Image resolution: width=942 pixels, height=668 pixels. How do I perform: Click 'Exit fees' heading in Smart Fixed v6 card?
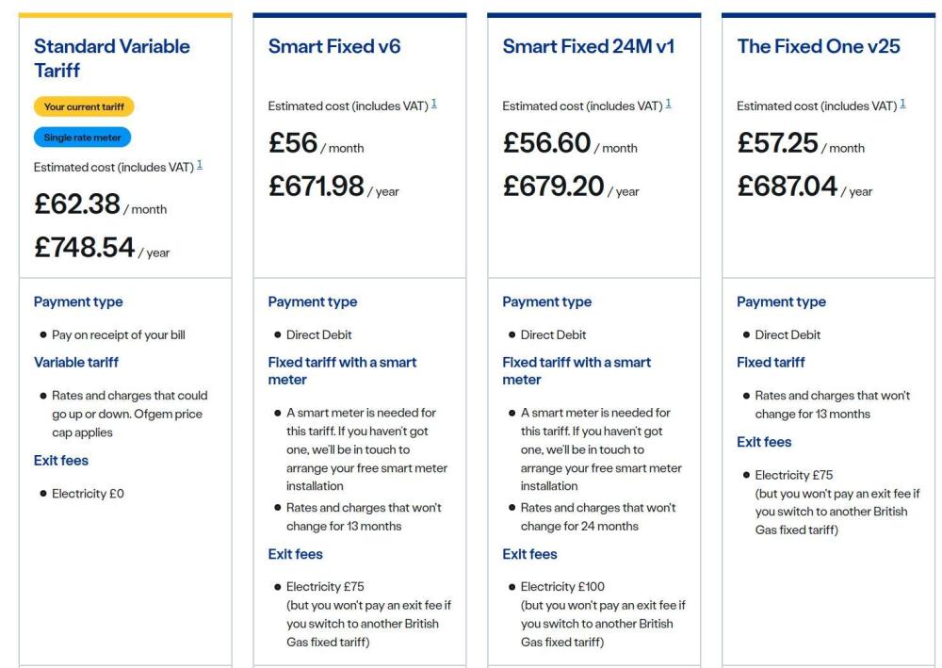point(295,554)
